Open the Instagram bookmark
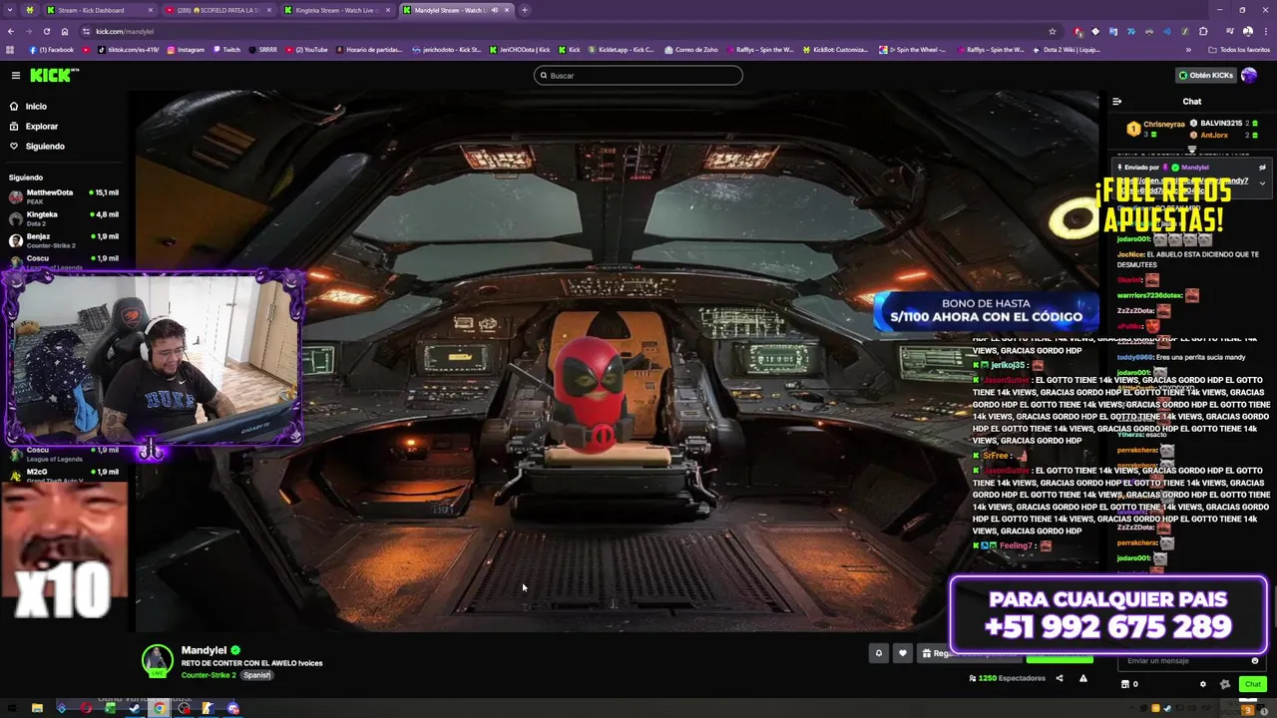Viewport: 1277px width, 718px height. coord(186,49)
